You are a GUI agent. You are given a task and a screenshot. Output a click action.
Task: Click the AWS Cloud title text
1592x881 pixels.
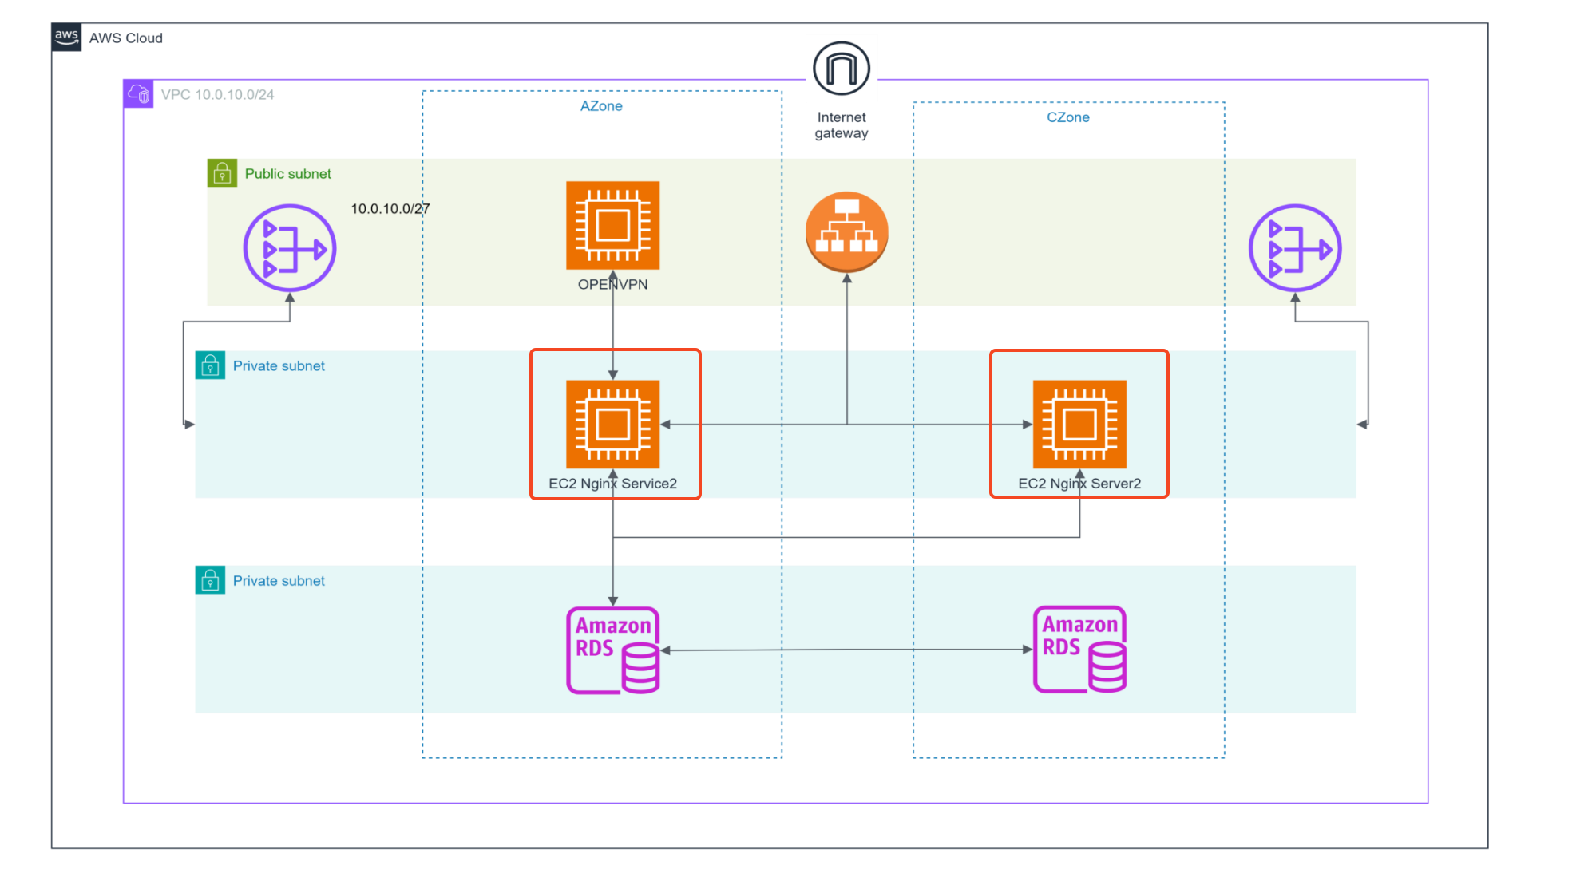click(125, 38)
